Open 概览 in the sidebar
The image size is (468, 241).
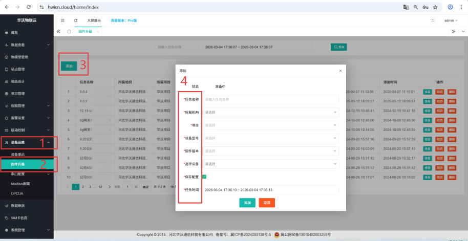(14, 33)
